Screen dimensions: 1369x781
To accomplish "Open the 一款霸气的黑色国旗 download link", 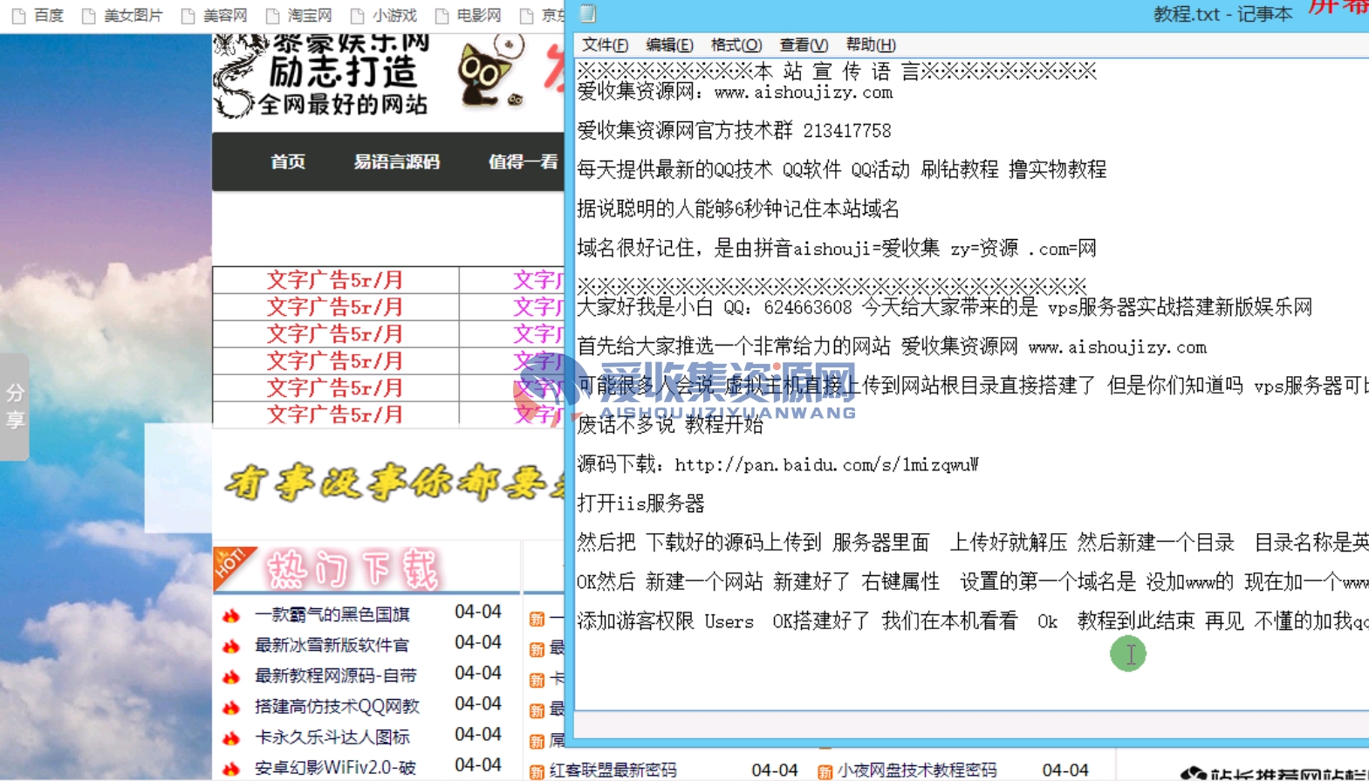I will pyautogui.click(x=332, y=614).
